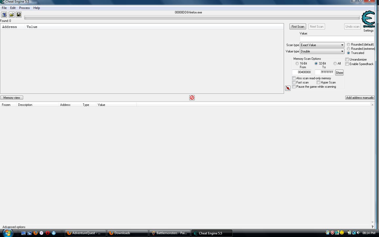
Task: Click the Type column header
Action: (88, 105)
